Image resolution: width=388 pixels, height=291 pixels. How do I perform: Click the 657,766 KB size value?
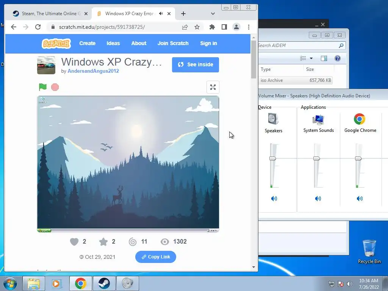[x=320, y=80]
